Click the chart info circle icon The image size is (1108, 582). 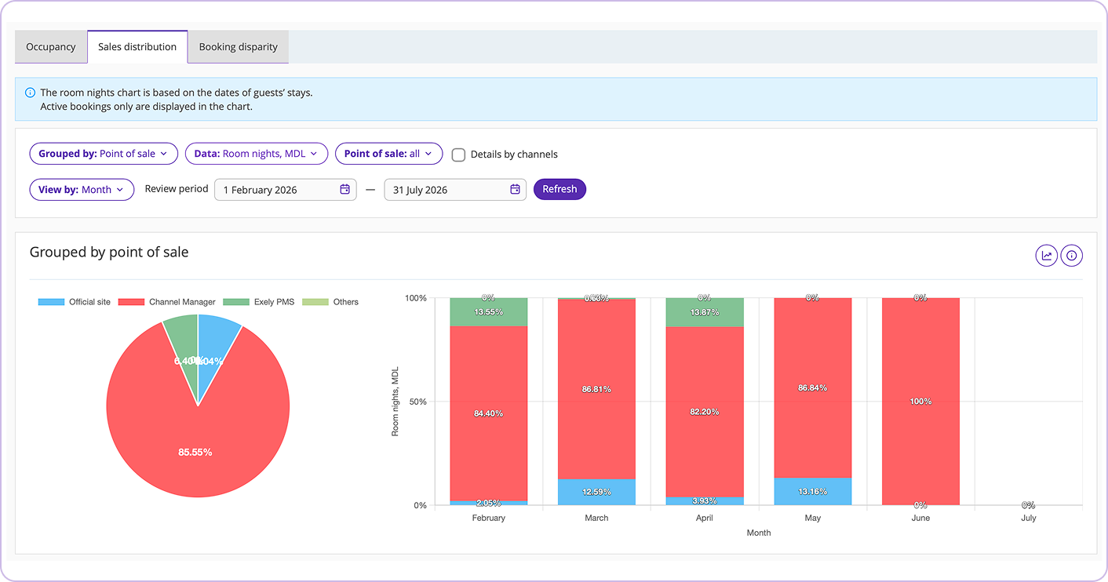1071,256
